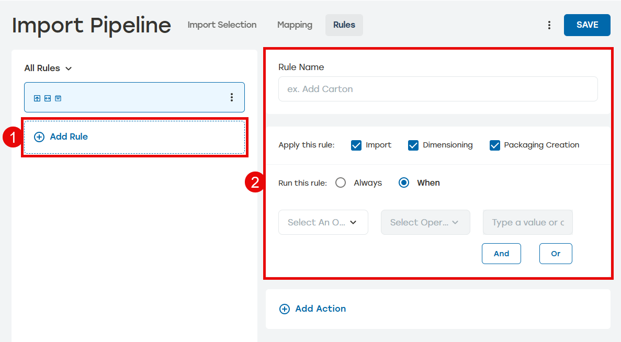The width and height of the screenshot is (621, 342).
Task: Open the rule card three-dot menu
Action: tap(232, 97)
